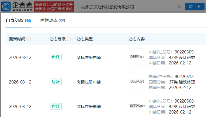
Task: Focus the company name search field
Action: click(x=129, y=7)
